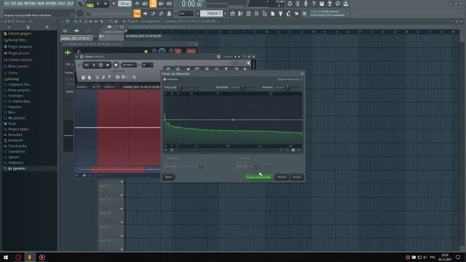
Task: Click the document icon in the second toolbar row
Action: [272, 14]
